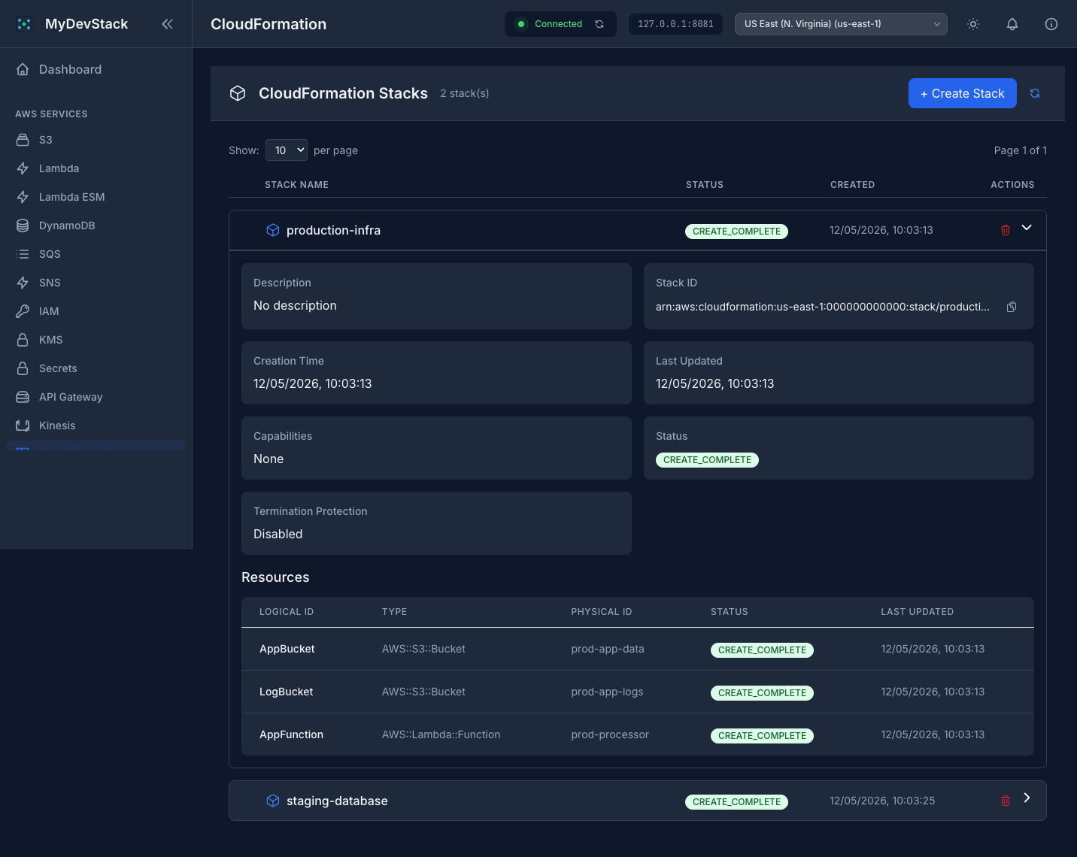Collapse the sidebar with the double-chevron icon
The height and width of the screenshot is (857, 1077).
point(167,24)
